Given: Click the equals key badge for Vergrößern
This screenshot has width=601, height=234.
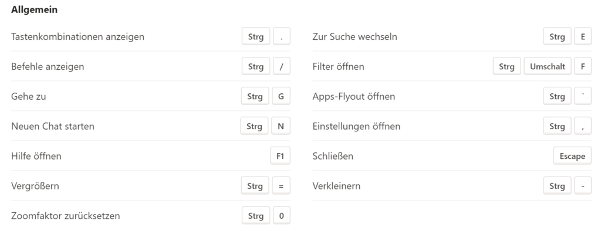Looking at the screenshot, I should [281, 186].
